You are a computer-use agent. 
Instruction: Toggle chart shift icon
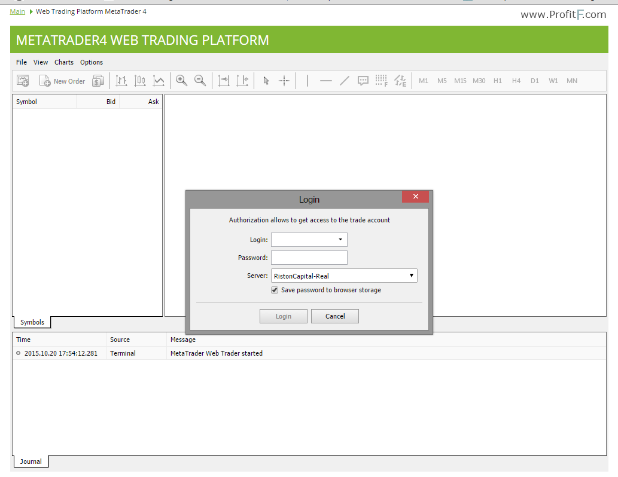click(x=242, y=81)
